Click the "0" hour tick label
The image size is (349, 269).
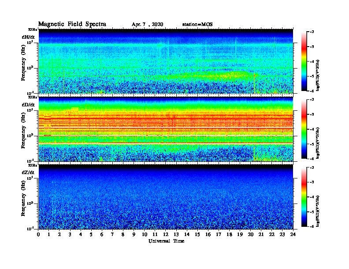[38, 234]
